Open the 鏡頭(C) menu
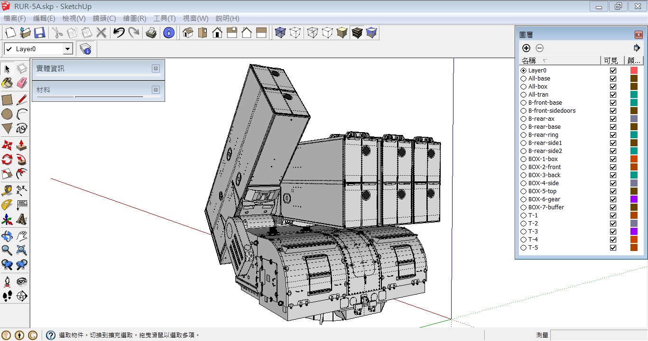Viewport: 648px width, 341px height. coord(104,18)
